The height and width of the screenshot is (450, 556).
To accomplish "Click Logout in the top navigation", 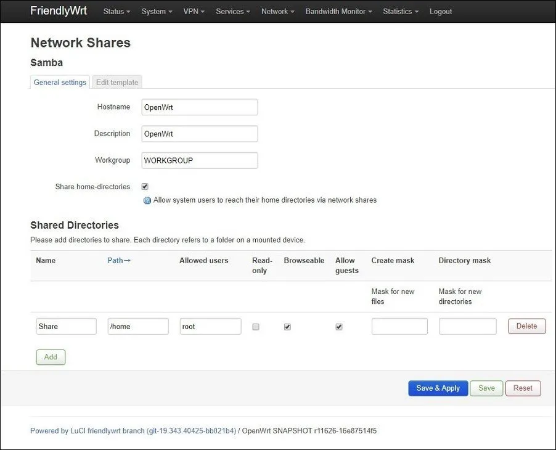I will [441, 11].
